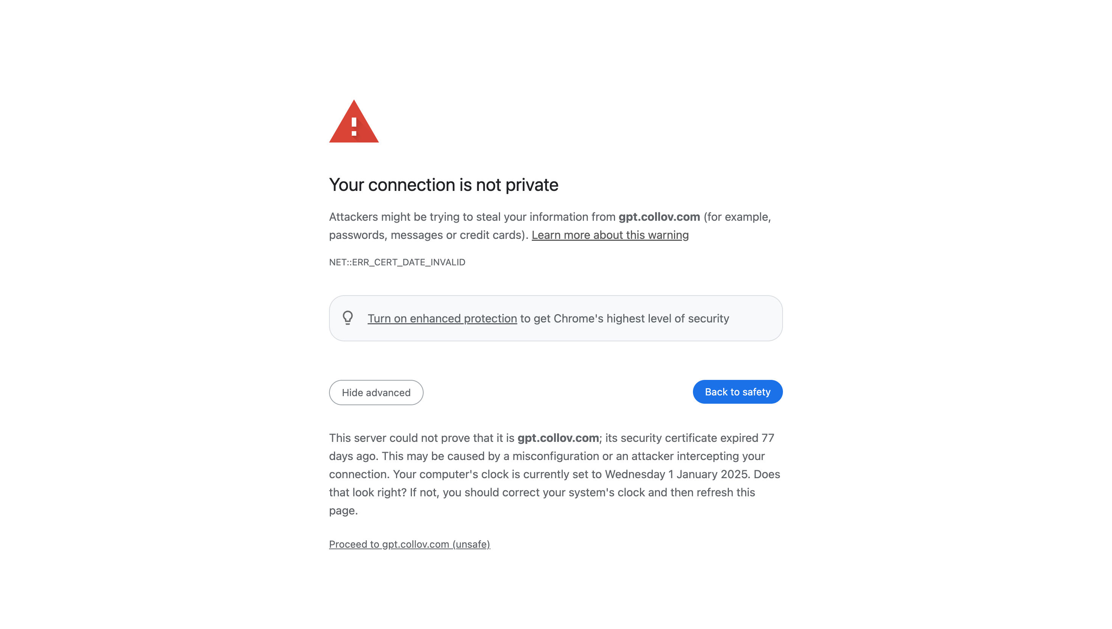The image size is (1112, 629).
Task: Click the lightbulb icon in suggestion box
Action: (348, 318)
